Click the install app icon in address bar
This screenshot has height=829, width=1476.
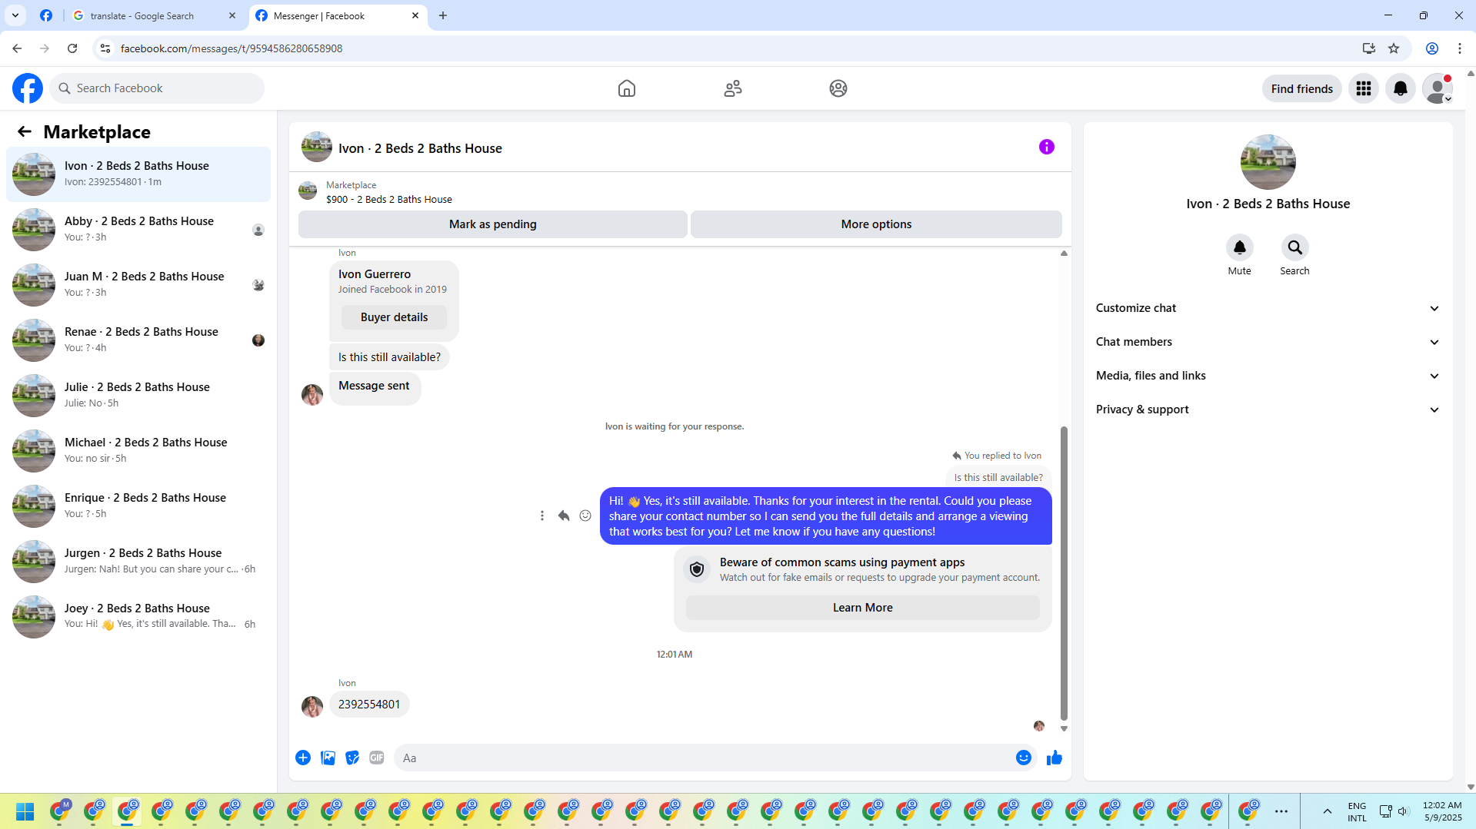click(1369, 48)
